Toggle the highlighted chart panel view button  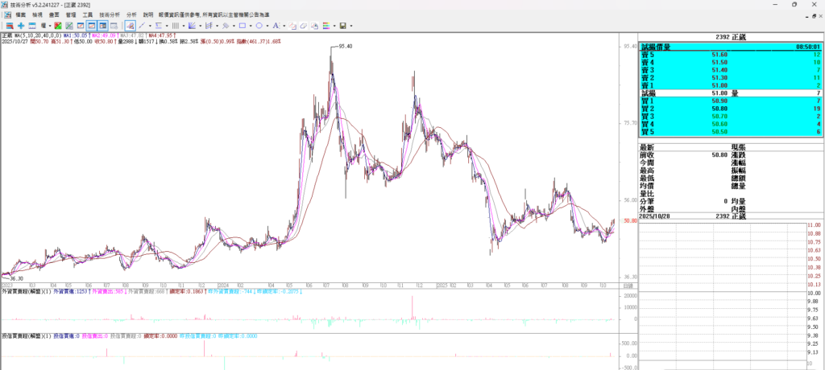click(x=91, y=26)
